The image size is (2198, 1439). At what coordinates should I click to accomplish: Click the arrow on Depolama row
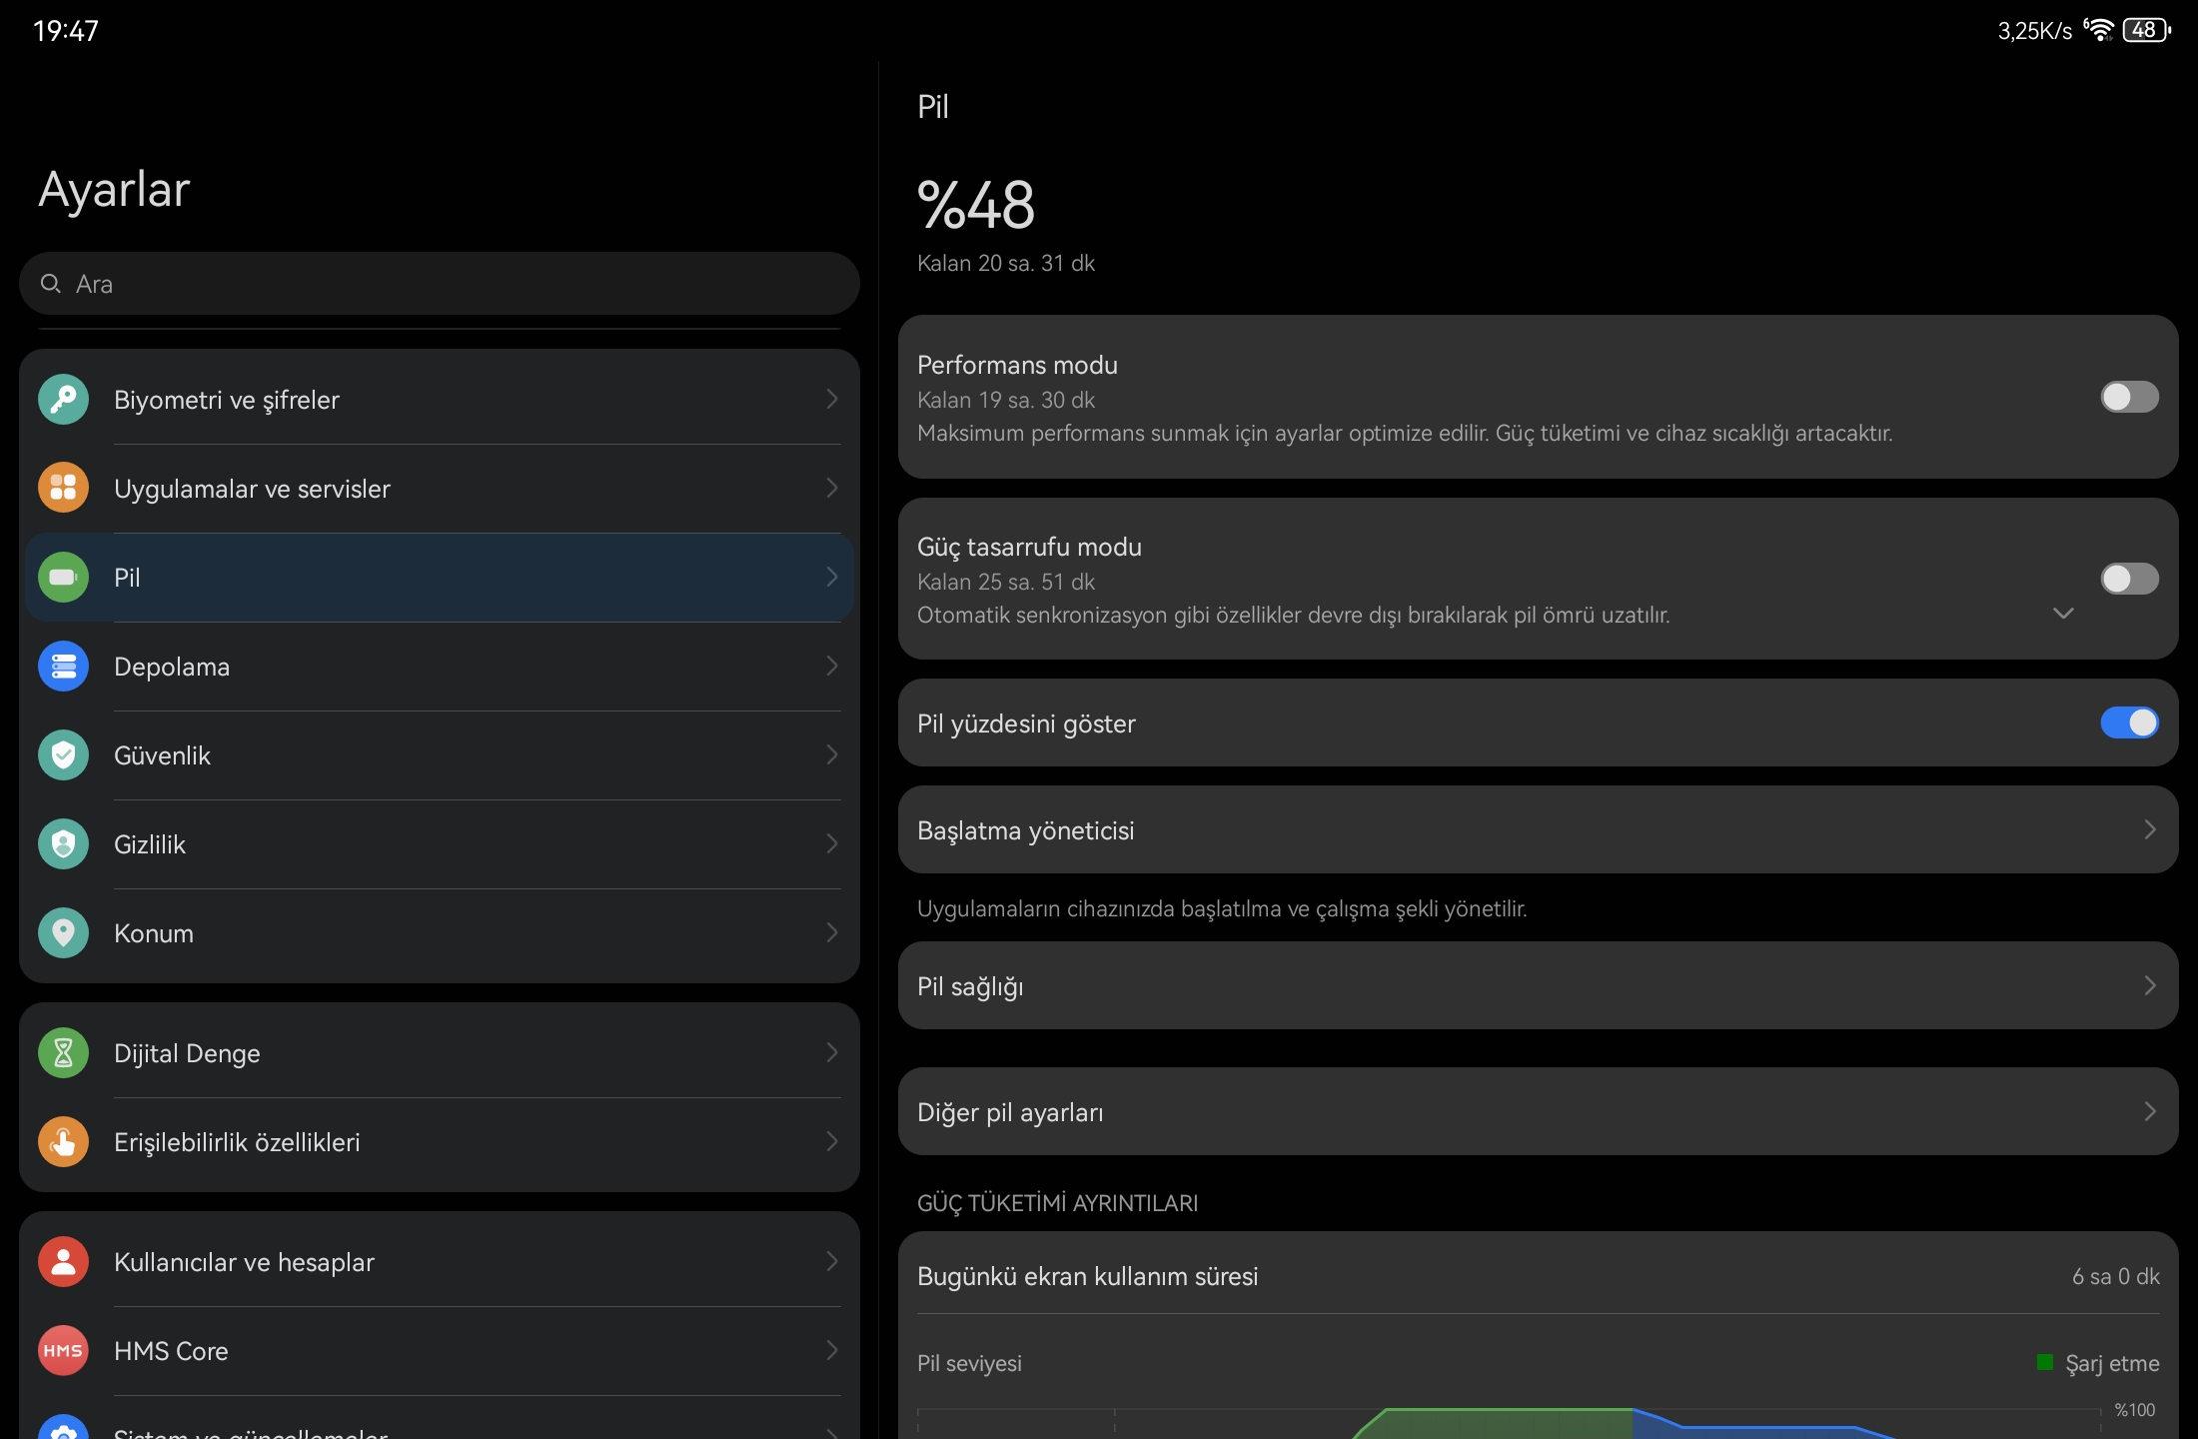click(831, 667)
